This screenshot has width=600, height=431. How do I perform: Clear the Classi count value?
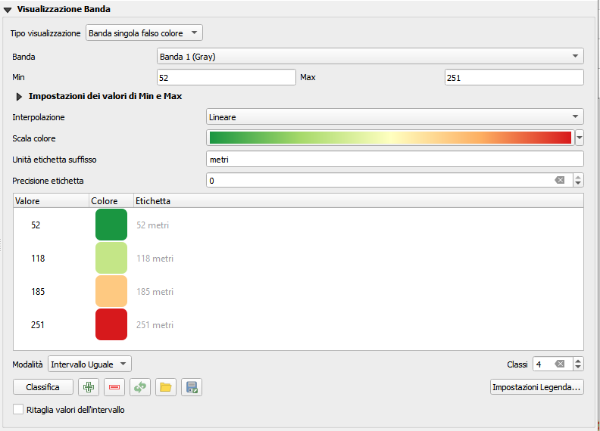click(560, 364)
